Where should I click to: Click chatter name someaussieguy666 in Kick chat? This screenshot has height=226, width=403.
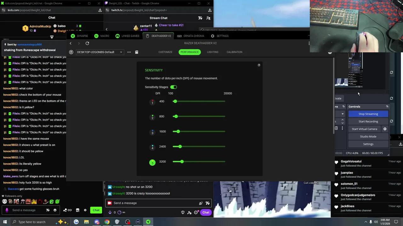pos(29,45)
